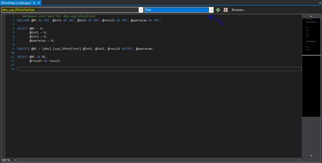Screen dimensions: 322x163
Task: Click line number 9 in the gutter
Action: tap(13, 49)
